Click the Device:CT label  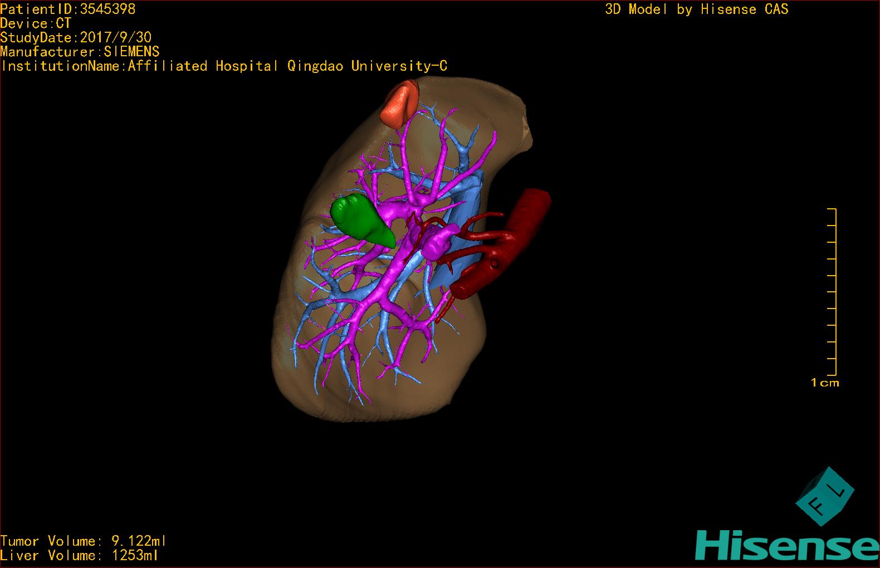tap(36, 23)
